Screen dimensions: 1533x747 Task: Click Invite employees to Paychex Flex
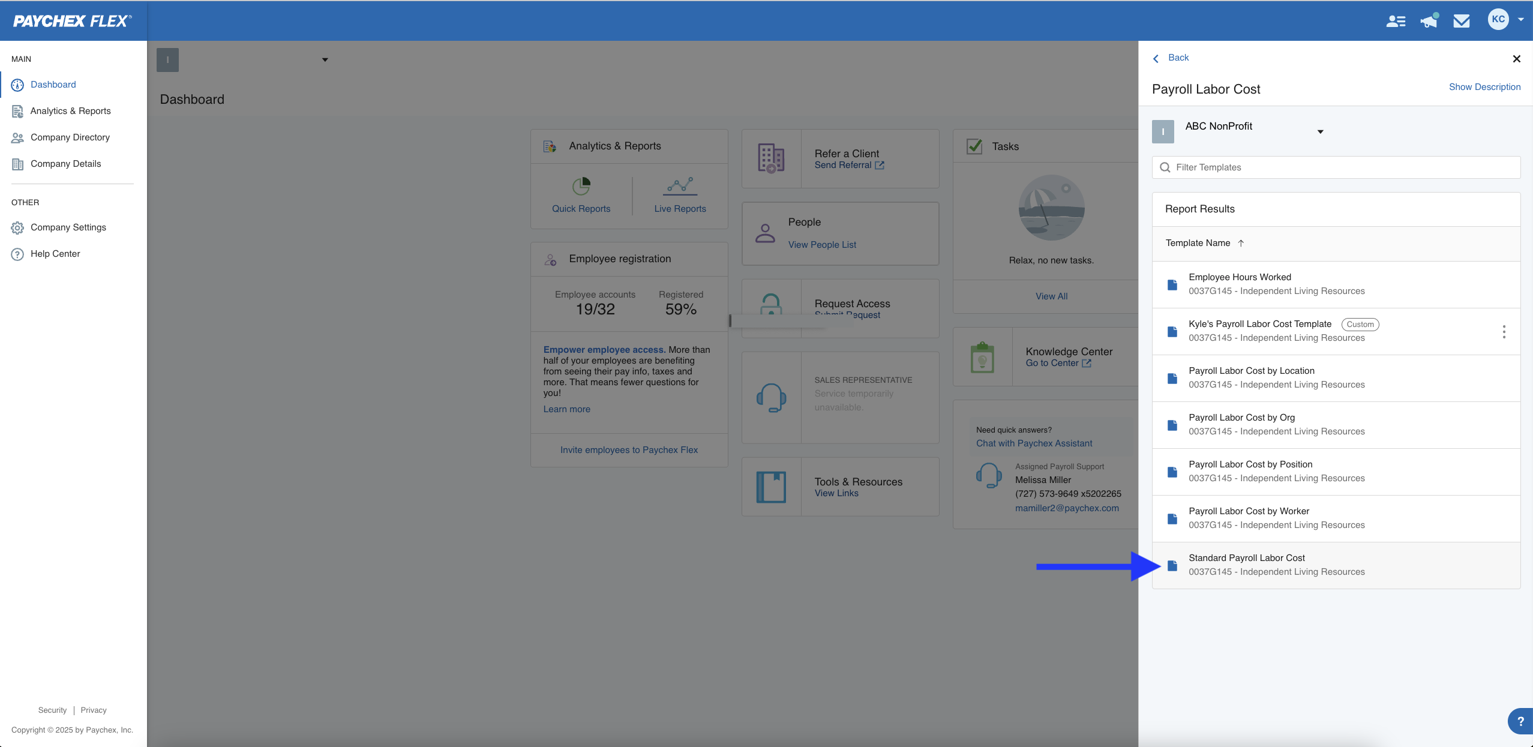[628, 449]
